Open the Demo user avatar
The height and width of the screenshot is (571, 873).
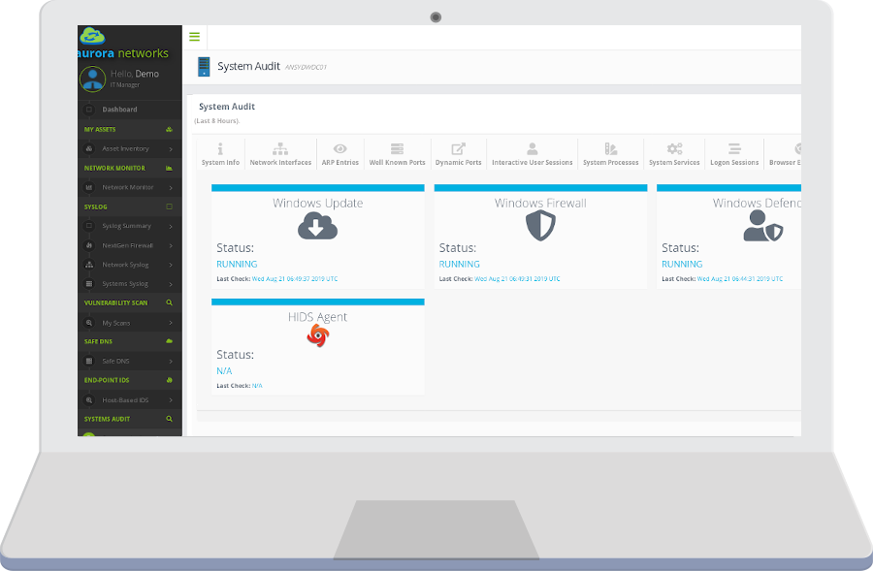(92, 79)
